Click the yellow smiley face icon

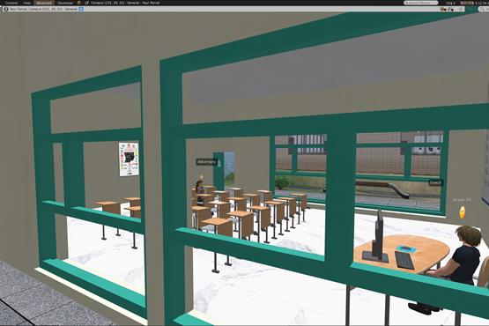[x=463, y=212]
